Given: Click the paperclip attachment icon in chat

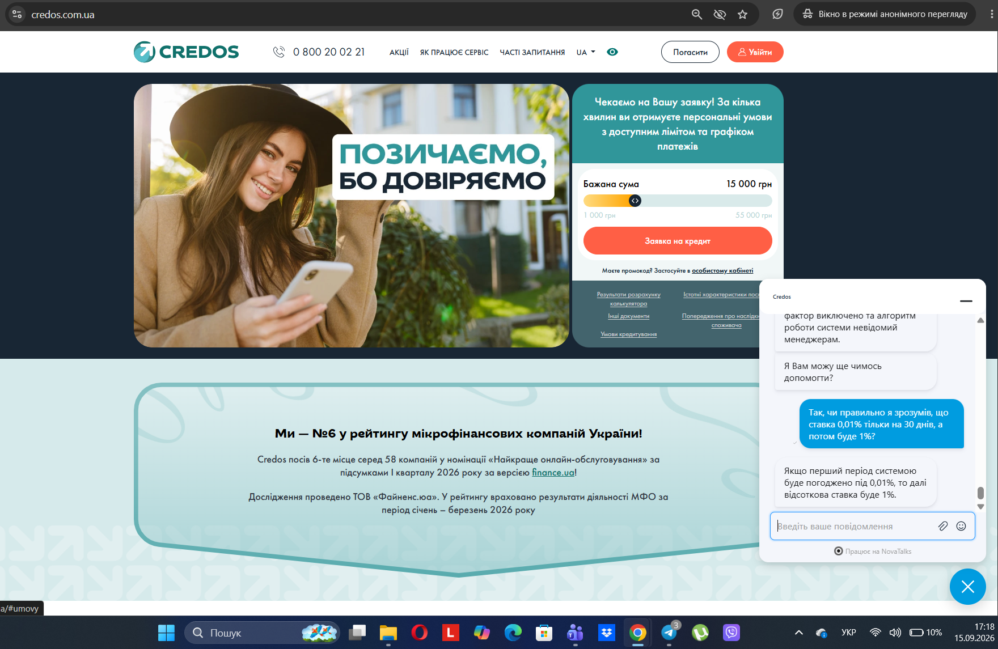Looking at the screenshot, I should tap(943, 526).
